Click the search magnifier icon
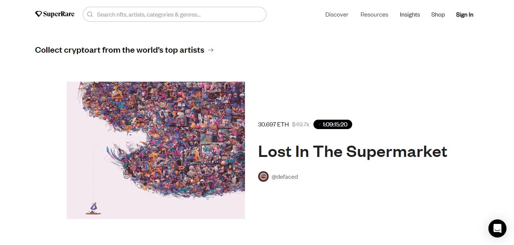 [90, 14]
